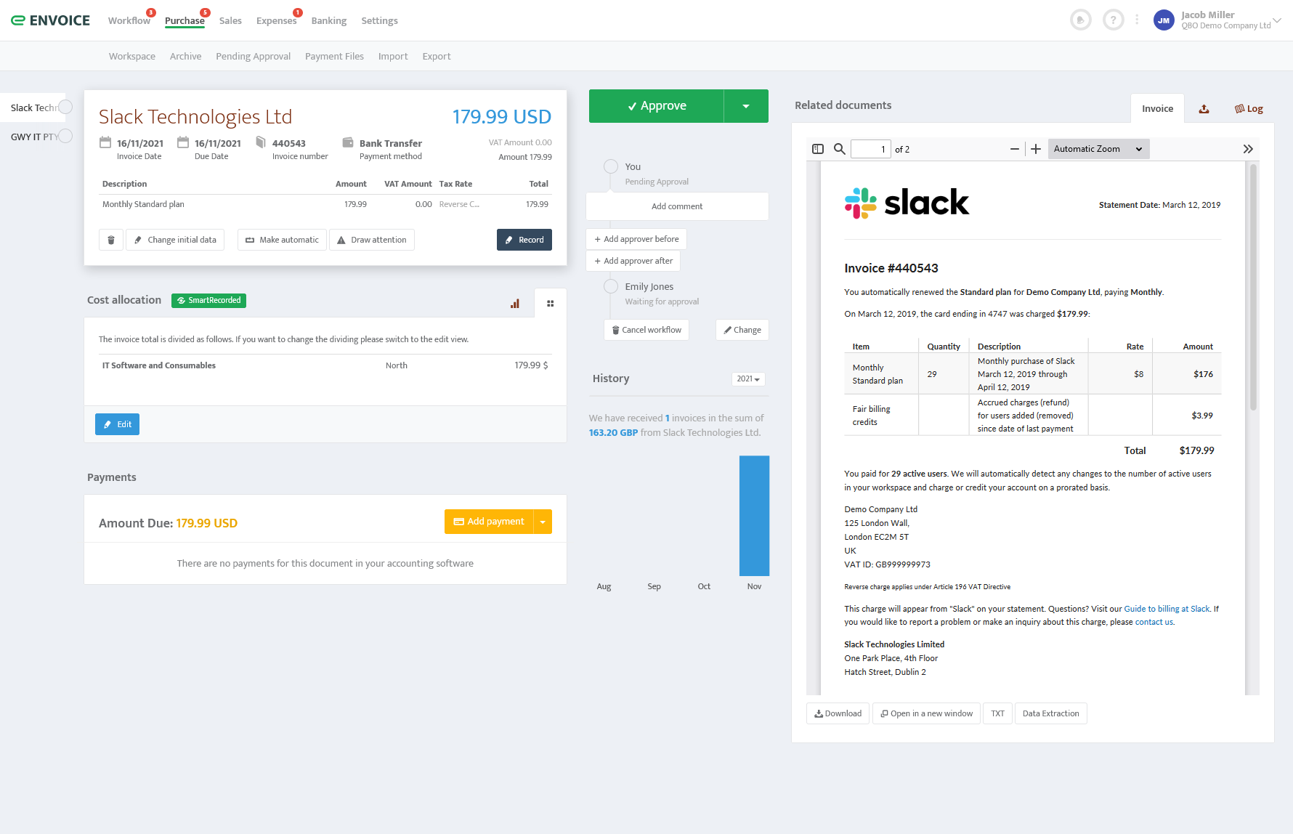The height and width of the screenshot is (834, 1293).
Task: Click the trash icon to delete invoice
Action: pyautogui.click(x=111, y=240)
